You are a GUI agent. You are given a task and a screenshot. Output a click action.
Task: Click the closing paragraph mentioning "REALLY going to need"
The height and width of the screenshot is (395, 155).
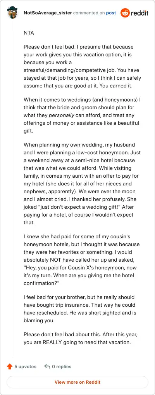(81, 339)
